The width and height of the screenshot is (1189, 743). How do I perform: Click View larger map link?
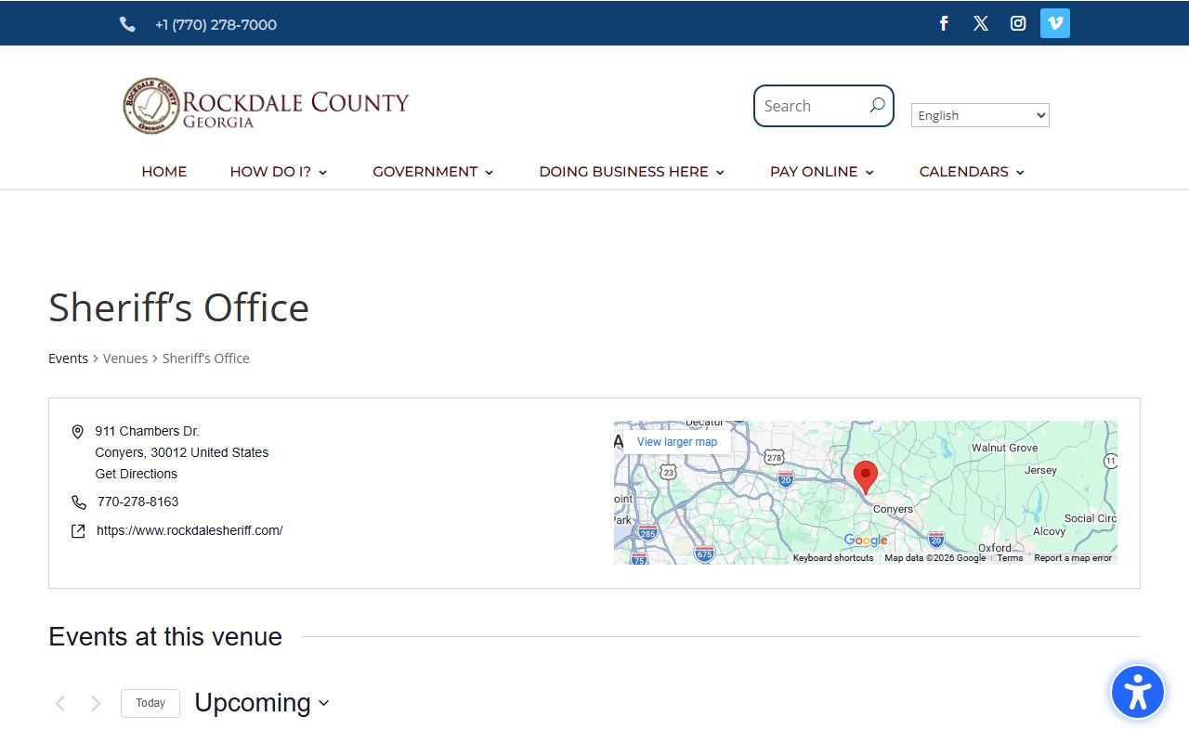tap(677, 442)
